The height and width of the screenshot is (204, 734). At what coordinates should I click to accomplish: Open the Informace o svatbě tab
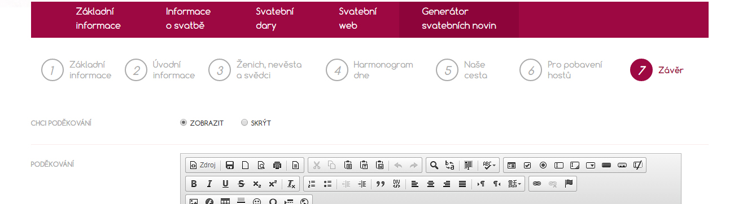coord(188,19)
